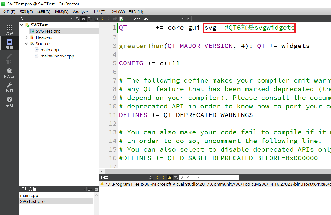
Task: Open 构建(B) menu
Action: coord(44,12)
